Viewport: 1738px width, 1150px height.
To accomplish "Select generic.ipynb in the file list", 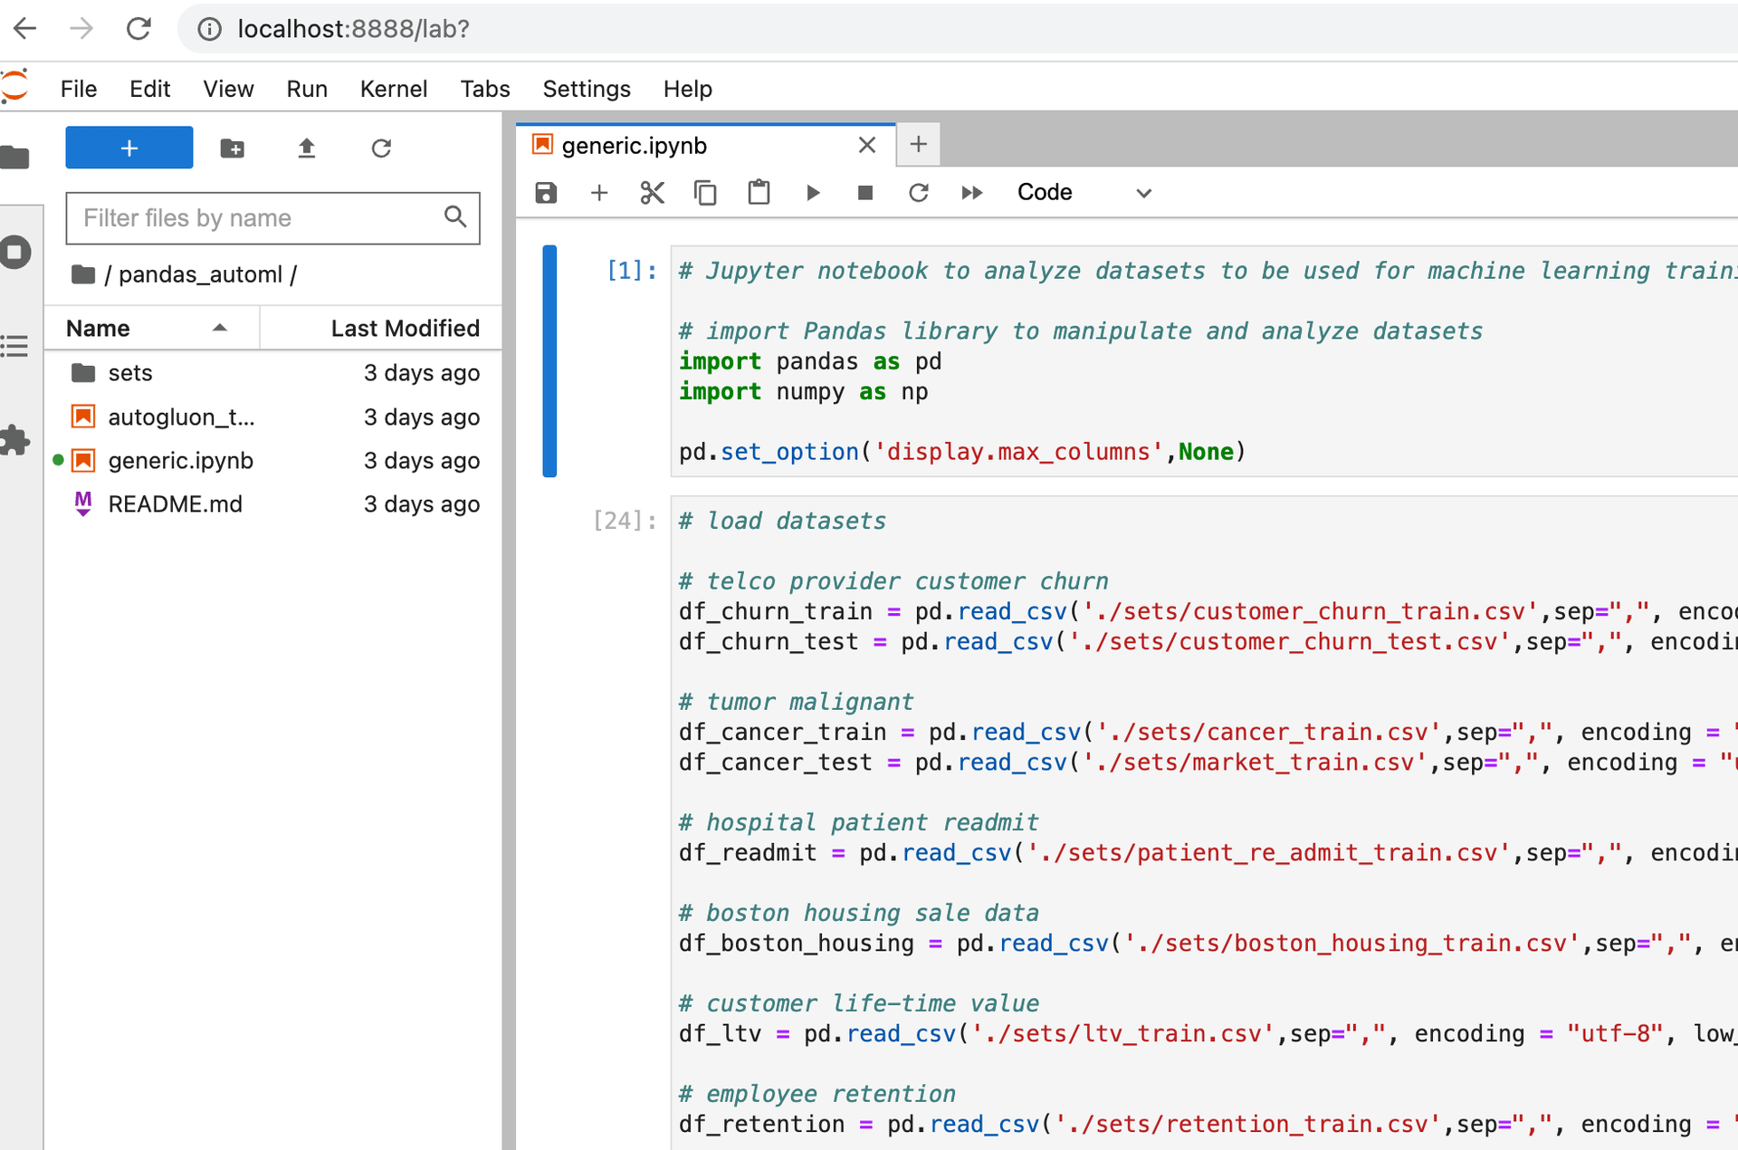I will pos(274,460).
